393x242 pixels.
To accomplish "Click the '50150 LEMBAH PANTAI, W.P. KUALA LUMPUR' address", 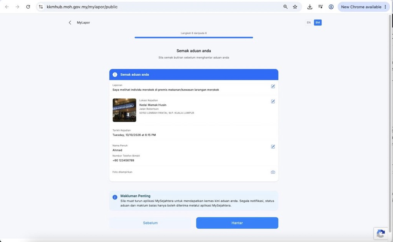I will (167, 113).
